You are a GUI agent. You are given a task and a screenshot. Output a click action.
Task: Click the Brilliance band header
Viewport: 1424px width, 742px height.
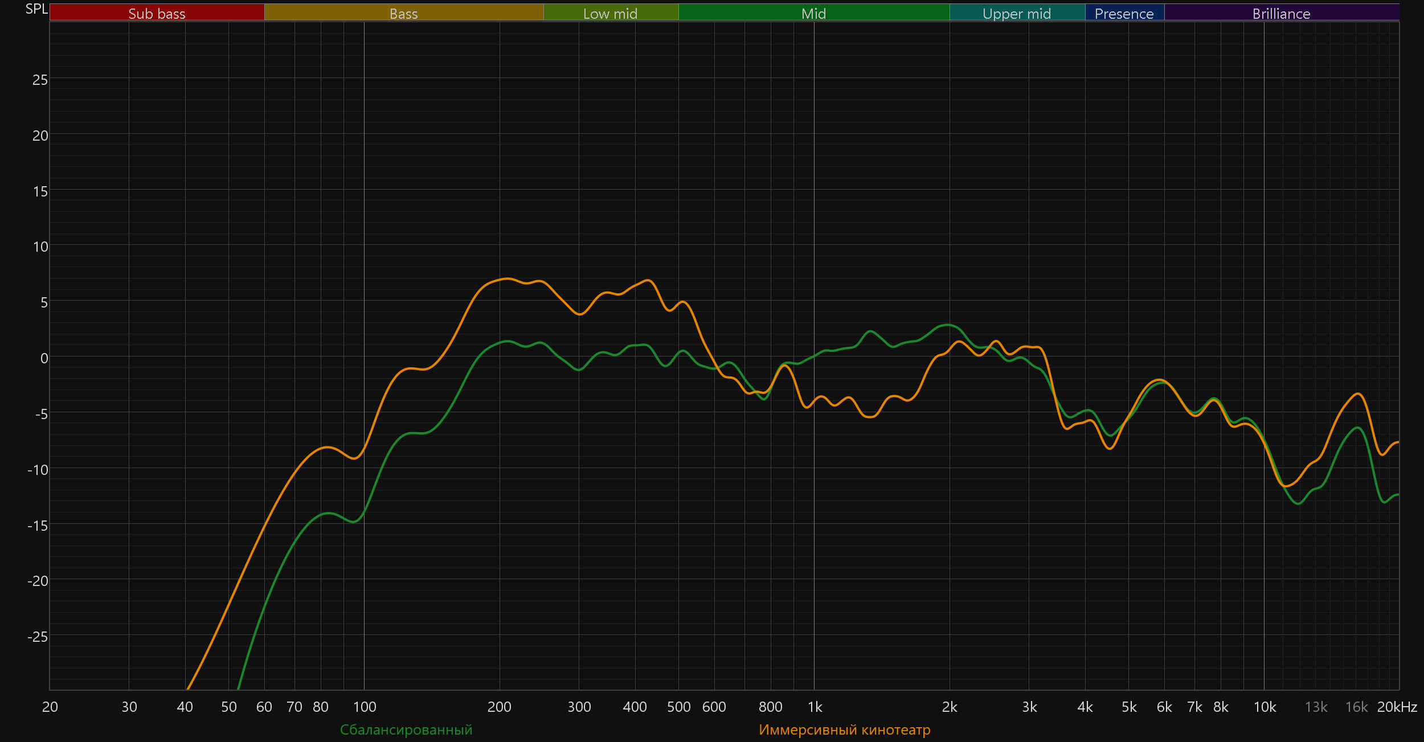[x=1281, y=13]
